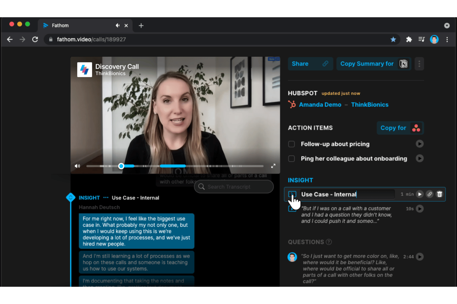Click the "So I just want" question text
Image resolution: width=457 pixels, height=304 pixels.
pyautogui.click(x=350, y=269)
